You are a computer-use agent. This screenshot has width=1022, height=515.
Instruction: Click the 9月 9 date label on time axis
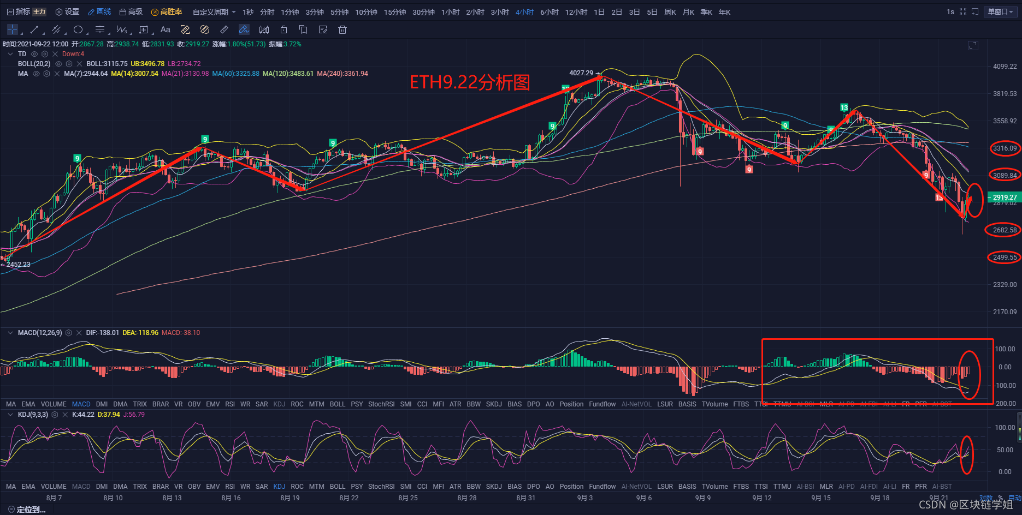tap(702, 498)
